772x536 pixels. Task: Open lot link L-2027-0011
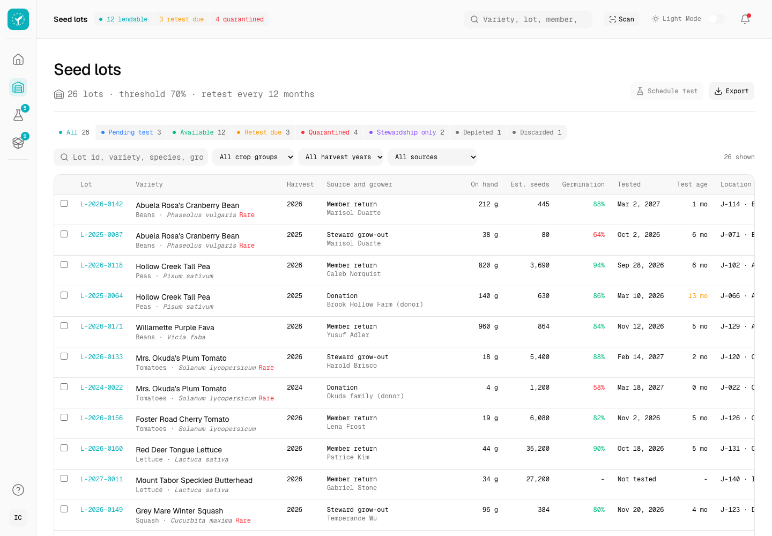click(x=102, y=479)
